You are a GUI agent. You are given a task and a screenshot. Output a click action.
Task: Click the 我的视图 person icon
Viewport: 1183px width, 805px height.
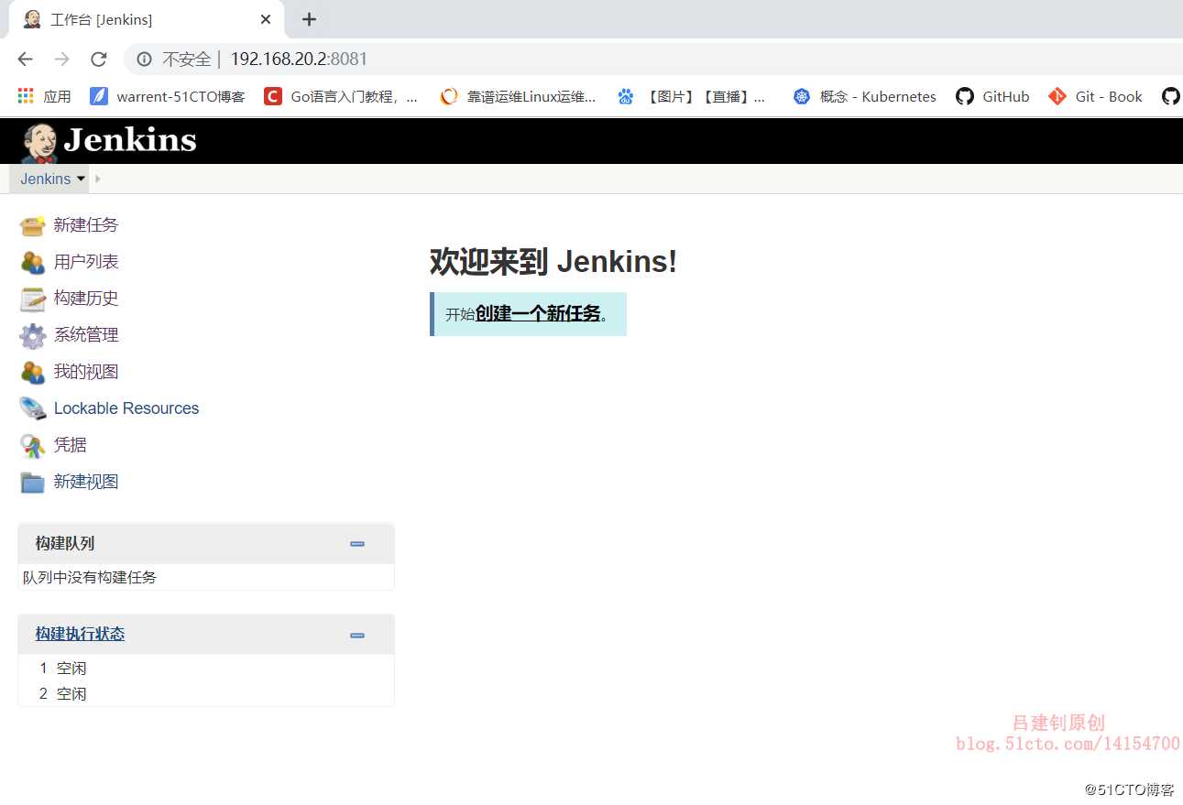32,372
